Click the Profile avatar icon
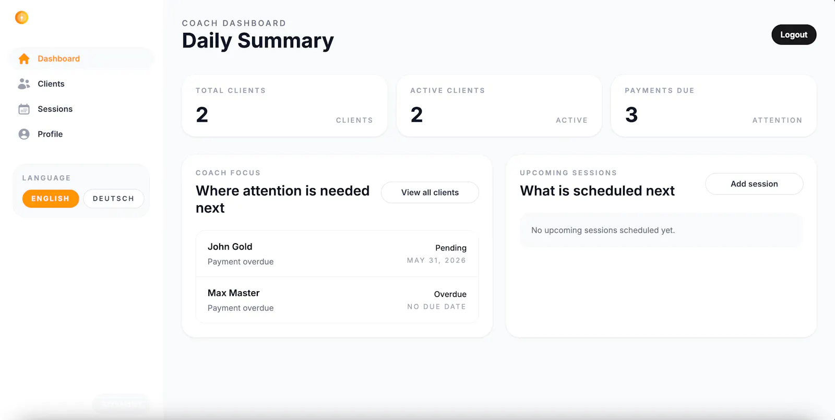The height and width of the screenshot is (420, 835). coord(24,134)
